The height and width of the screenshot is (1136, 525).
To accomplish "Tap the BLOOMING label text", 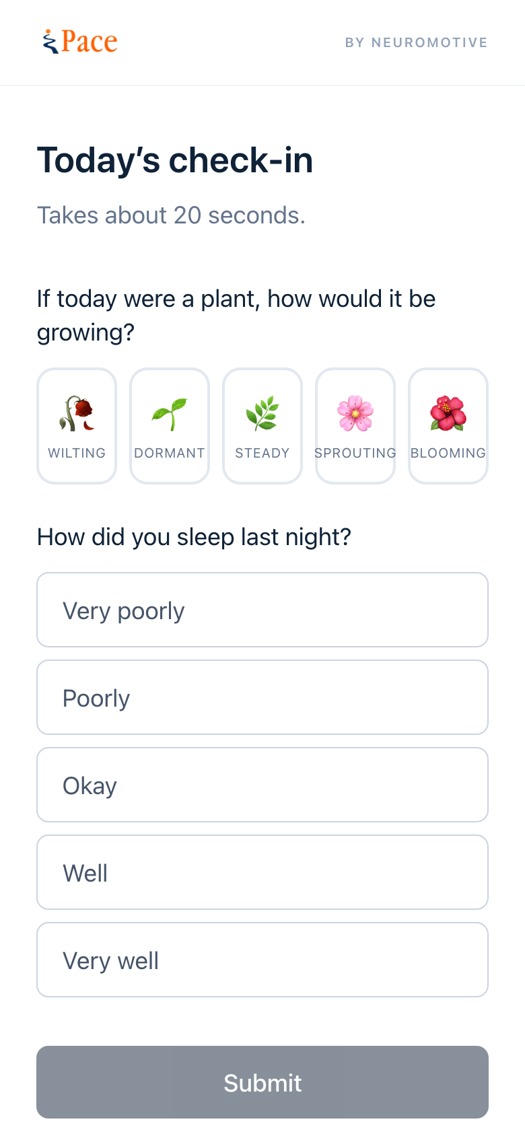I will tap(448, 453).
